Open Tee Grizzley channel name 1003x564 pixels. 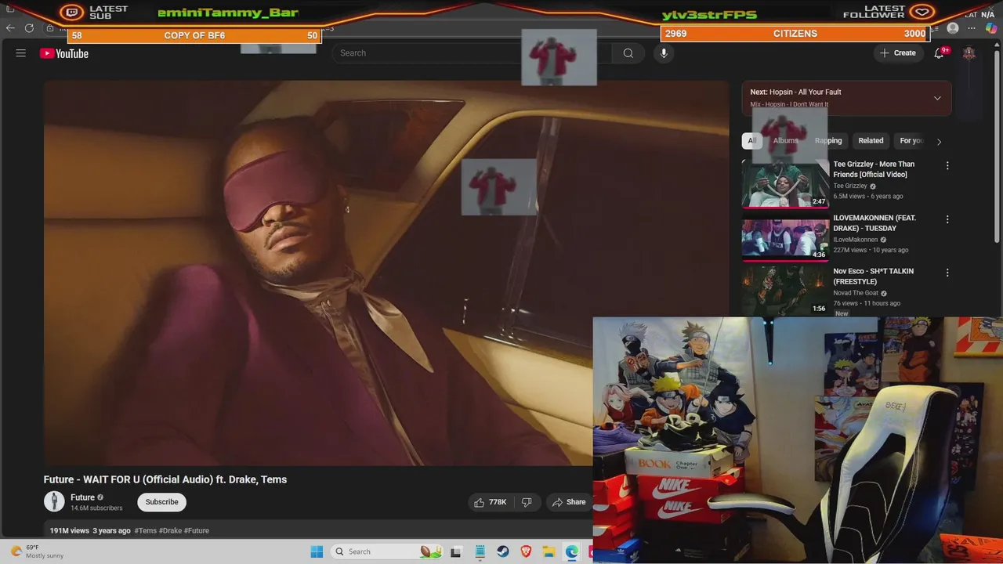click(850, 186)
